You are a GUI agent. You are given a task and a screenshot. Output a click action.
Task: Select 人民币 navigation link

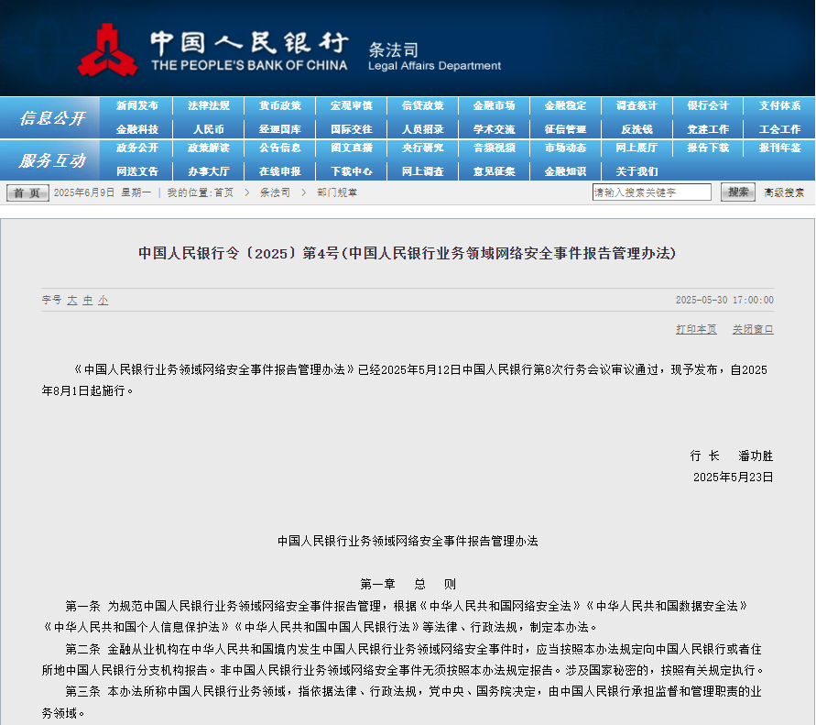(x=208, y=129)
